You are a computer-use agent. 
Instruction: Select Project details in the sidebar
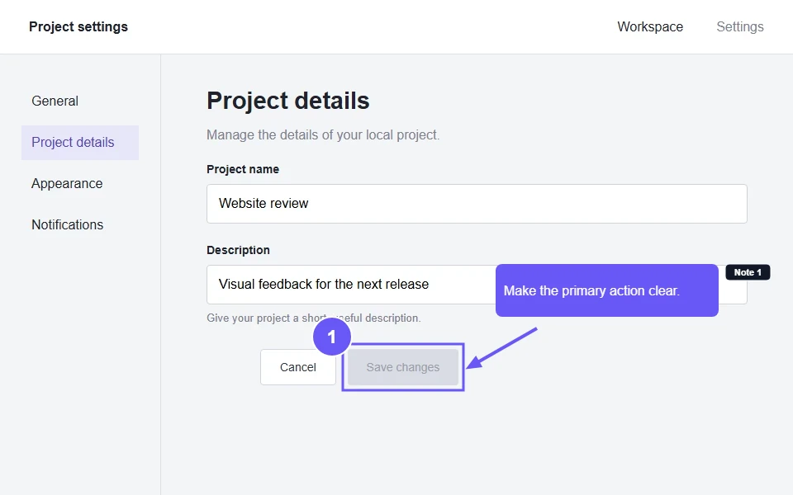80,143
